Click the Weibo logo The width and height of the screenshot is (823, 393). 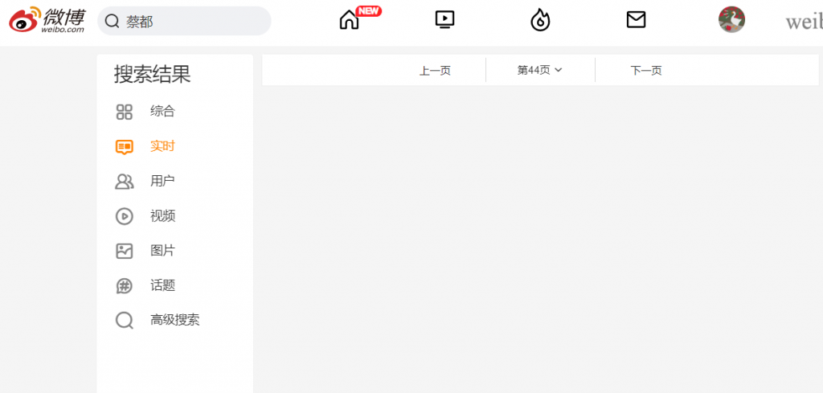tap(47, 20)
